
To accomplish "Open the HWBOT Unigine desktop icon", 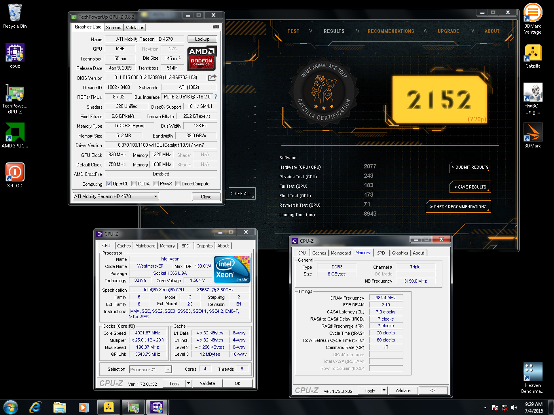I will pyautogui.click(x=533, y=98).
